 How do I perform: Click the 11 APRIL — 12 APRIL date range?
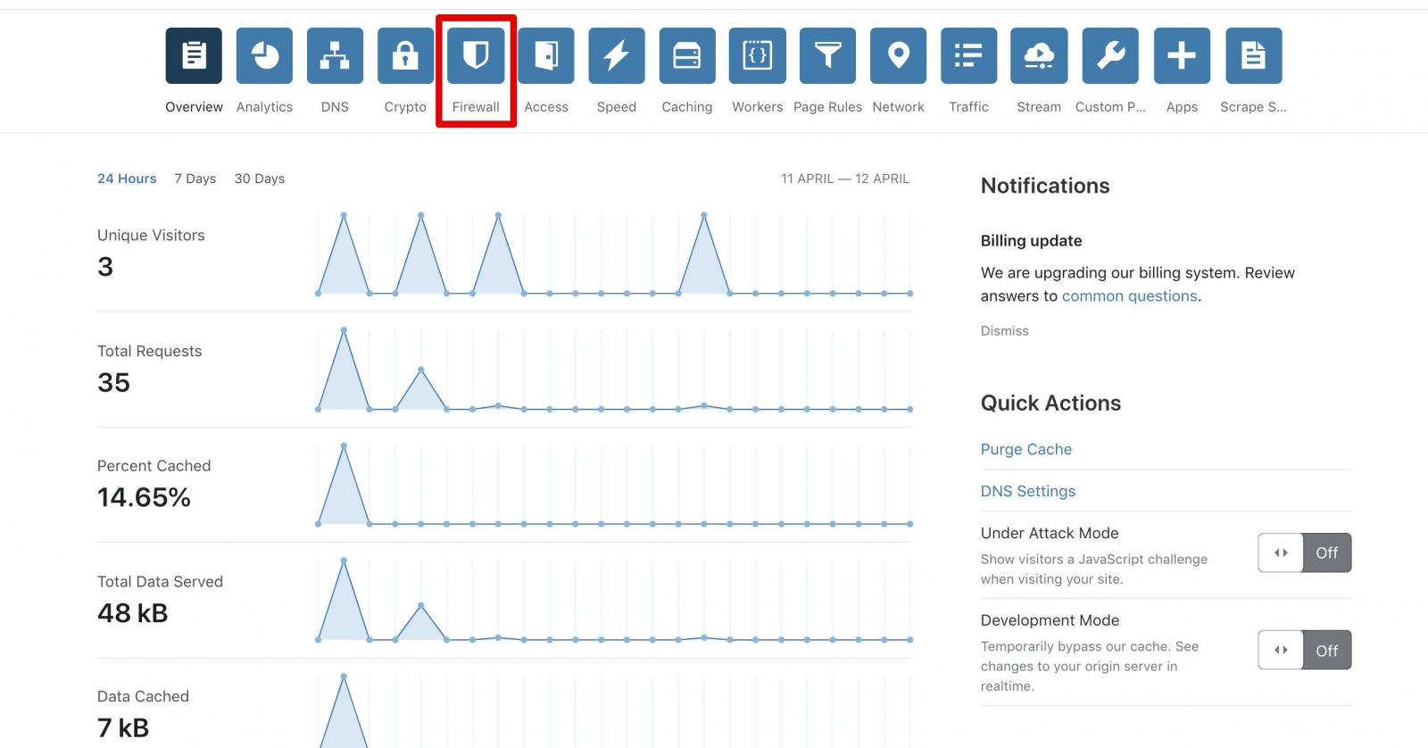point(845,179)
